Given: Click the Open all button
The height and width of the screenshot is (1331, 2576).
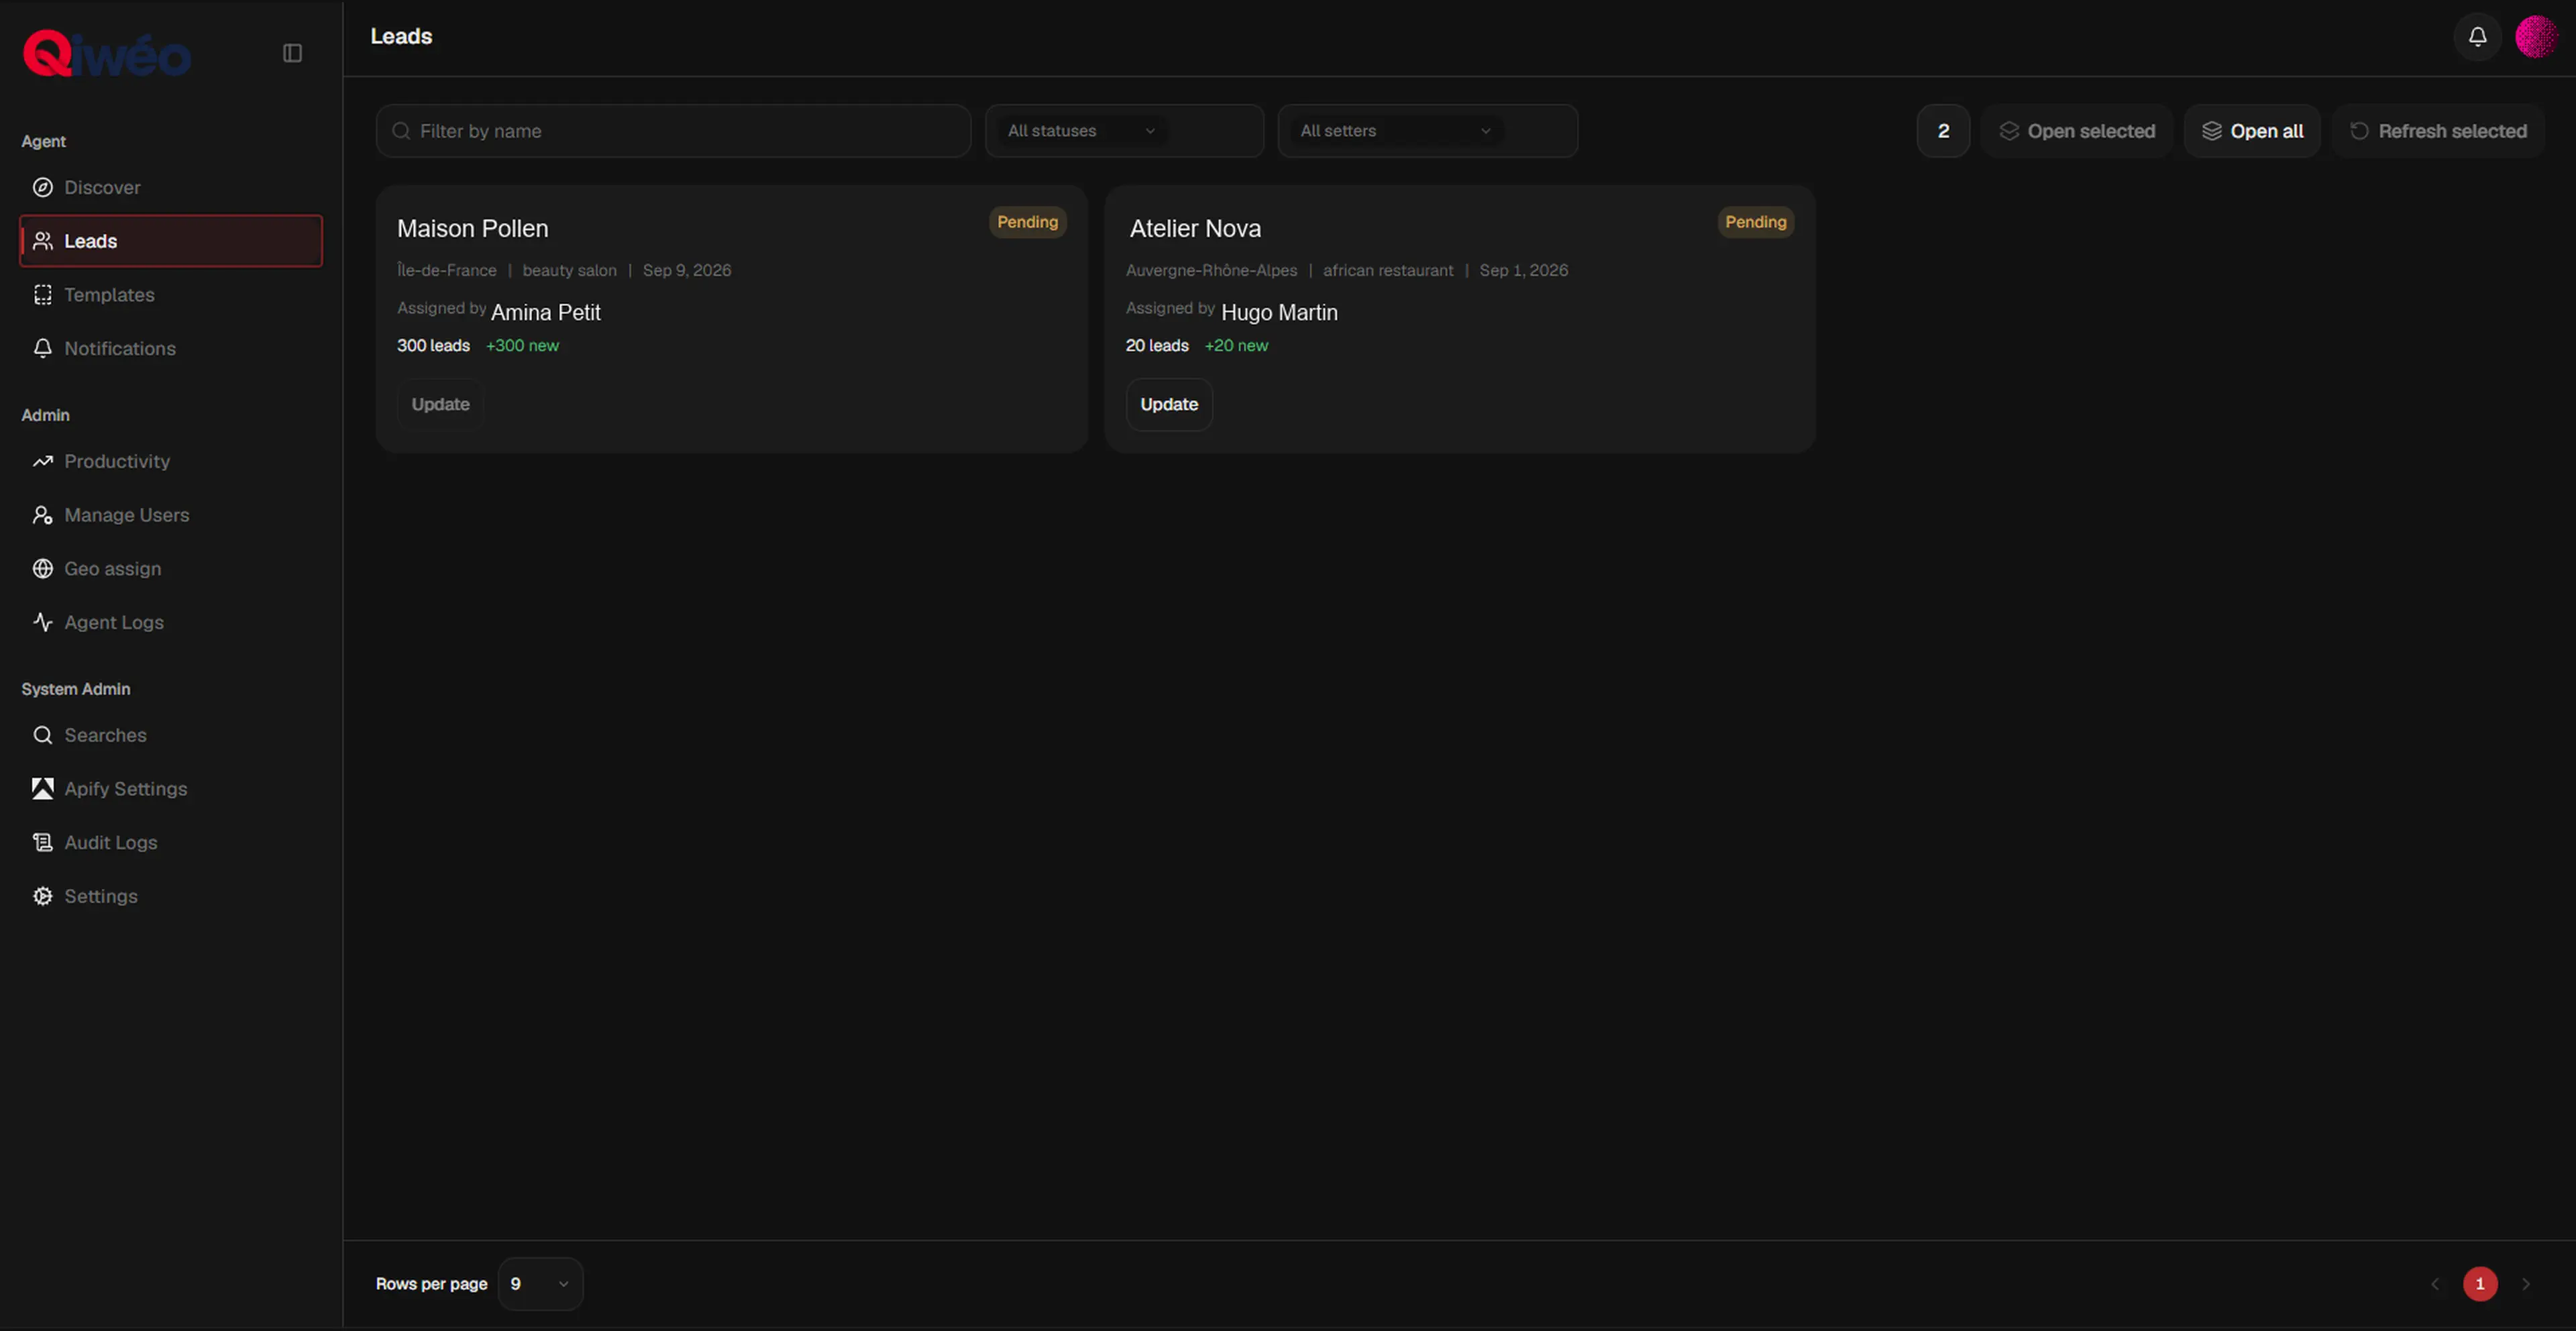Looking at the screenshot, I should coord(2252,131).
